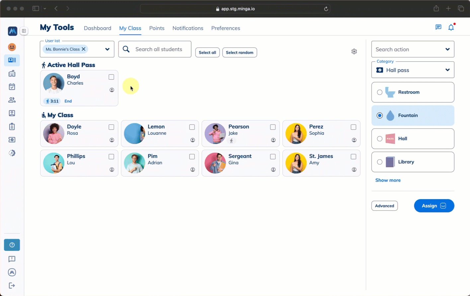
Task: Select the Restroom radio option
Action: pyautogui.click(x=380, y=92)
